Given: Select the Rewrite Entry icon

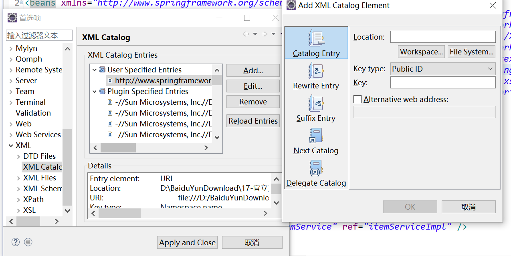Looking at the screenshot, I should click(316, 71).
